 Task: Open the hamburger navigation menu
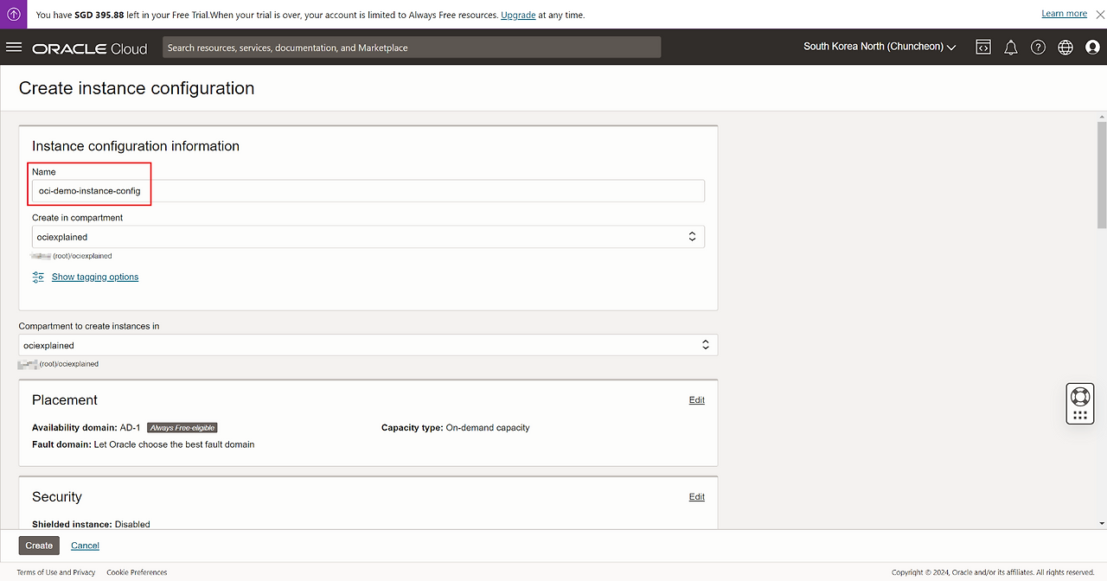pos(14,48)
